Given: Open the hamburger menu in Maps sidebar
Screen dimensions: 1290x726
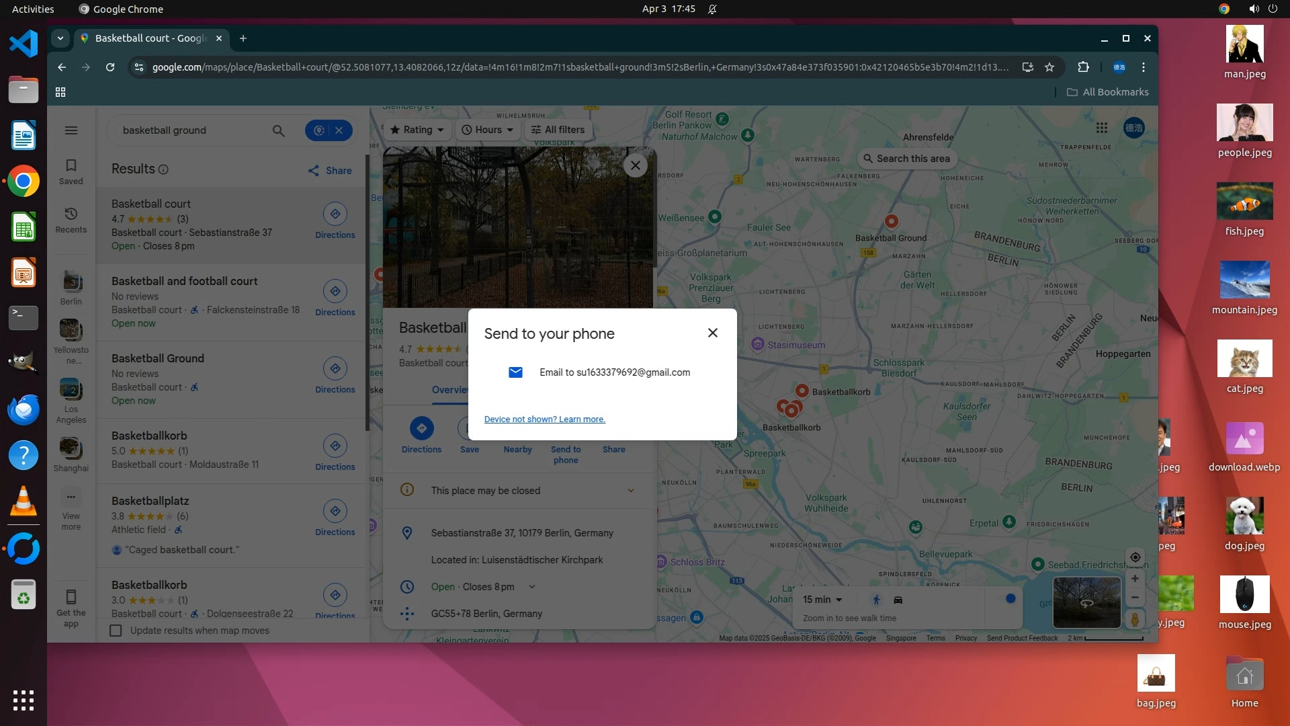Looking at the screenshot, I should 71,130.
